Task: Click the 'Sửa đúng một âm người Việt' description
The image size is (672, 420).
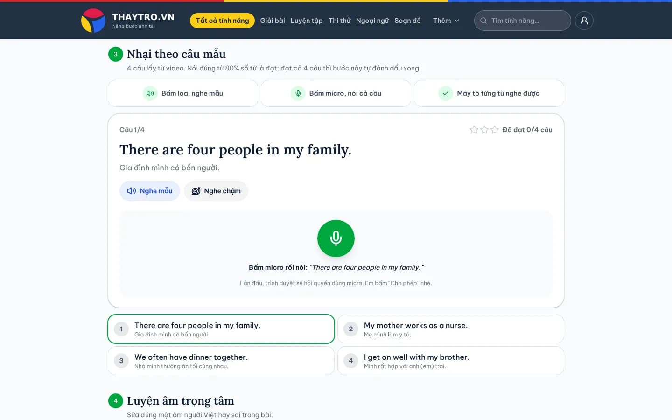Action: click(x=200, y=415)
